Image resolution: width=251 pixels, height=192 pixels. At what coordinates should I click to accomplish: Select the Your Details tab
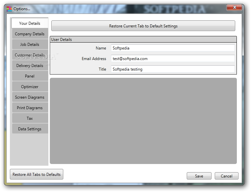click(30, 23)
